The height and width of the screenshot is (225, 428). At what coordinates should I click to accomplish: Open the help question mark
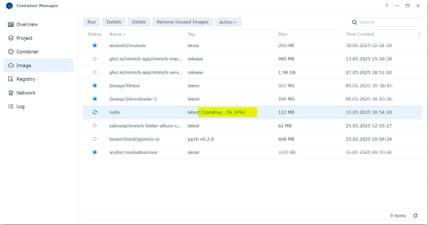(x=387, y=6)
